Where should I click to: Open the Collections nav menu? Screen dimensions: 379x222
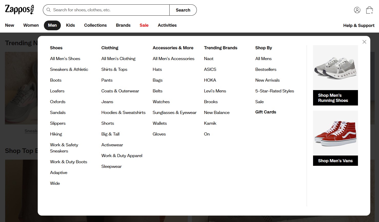95,25
